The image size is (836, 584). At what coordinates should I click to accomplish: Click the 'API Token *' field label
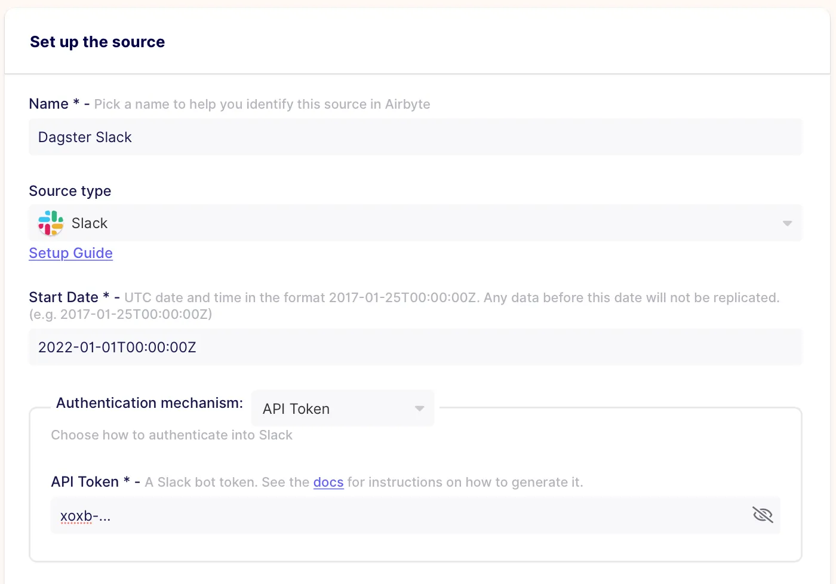click(91, 482)
